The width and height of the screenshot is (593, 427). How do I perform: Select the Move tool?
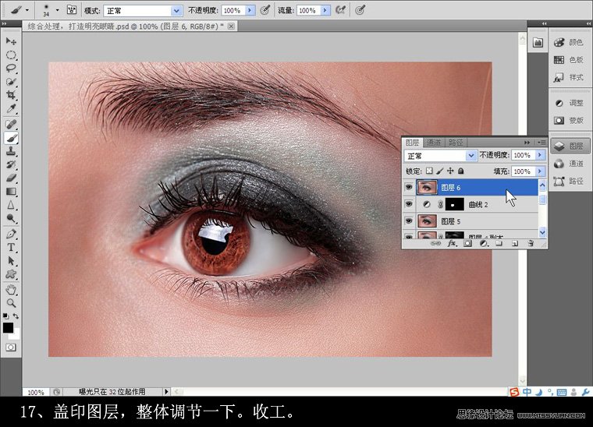[11, 41]
